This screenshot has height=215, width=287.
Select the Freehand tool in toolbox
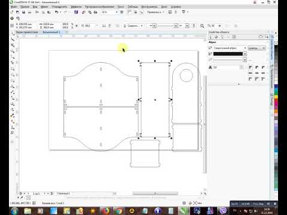(13, 57)
